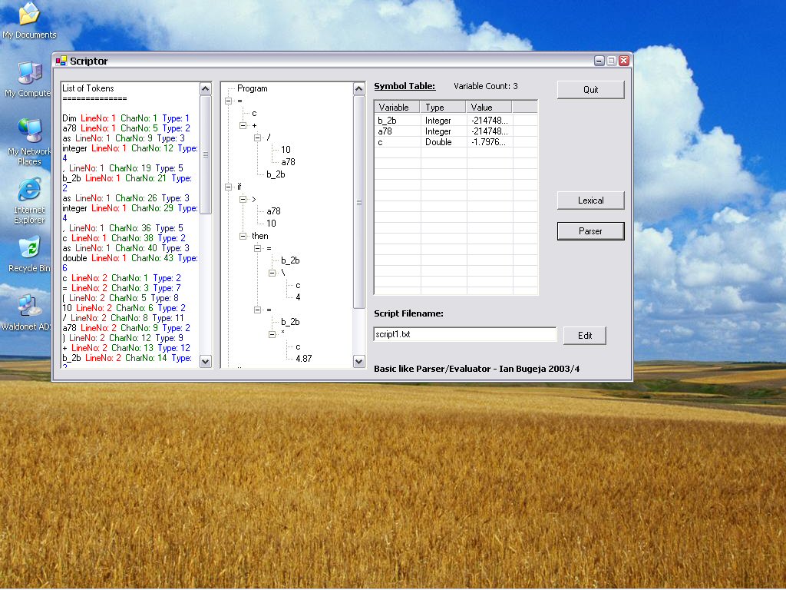Collapse the '>' tree node
This screenshot has height=590, width=786.
243,199
